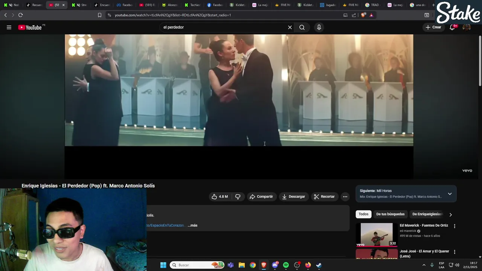Open Spotify from the taskbar
The width and height of the screenshot is (482, 271).
pyautogui.click(x=286, y=265)
